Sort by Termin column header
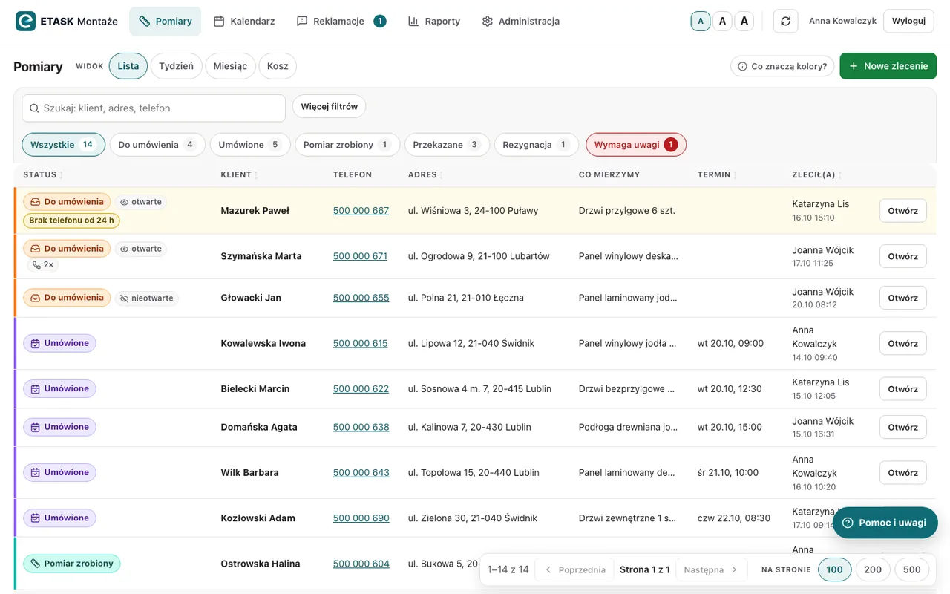This screenshot has height=594, width=950. (718, 175)
